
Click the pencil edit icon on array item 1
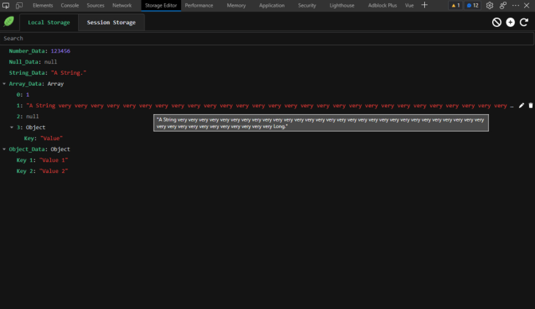click(x=521, y=106)
